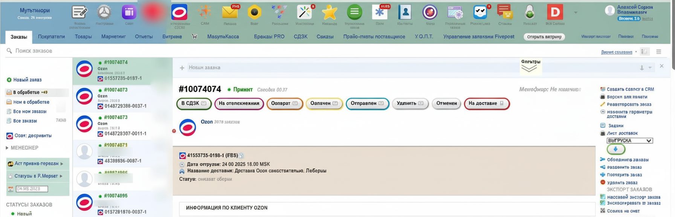Viewport: 675px width, 217px height.
Task: Open the red D icon app
Action: (x=555, y=13)
